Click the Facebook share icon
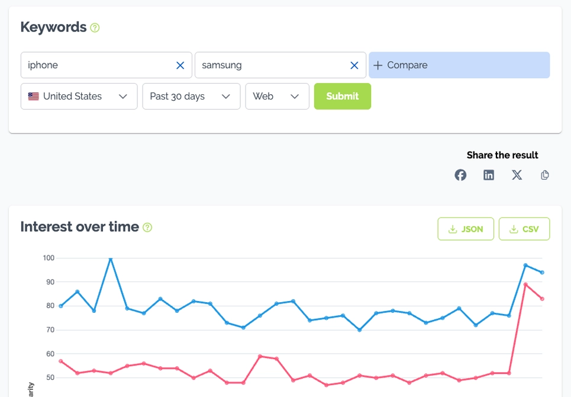The image size is (571, 397). tap(460, 175)
